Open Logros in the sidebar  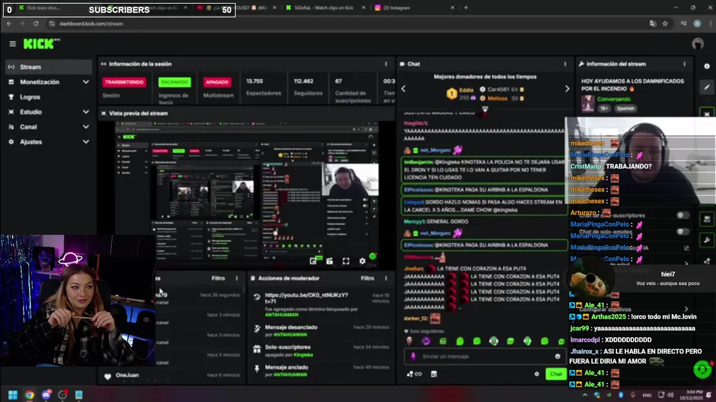48,97
